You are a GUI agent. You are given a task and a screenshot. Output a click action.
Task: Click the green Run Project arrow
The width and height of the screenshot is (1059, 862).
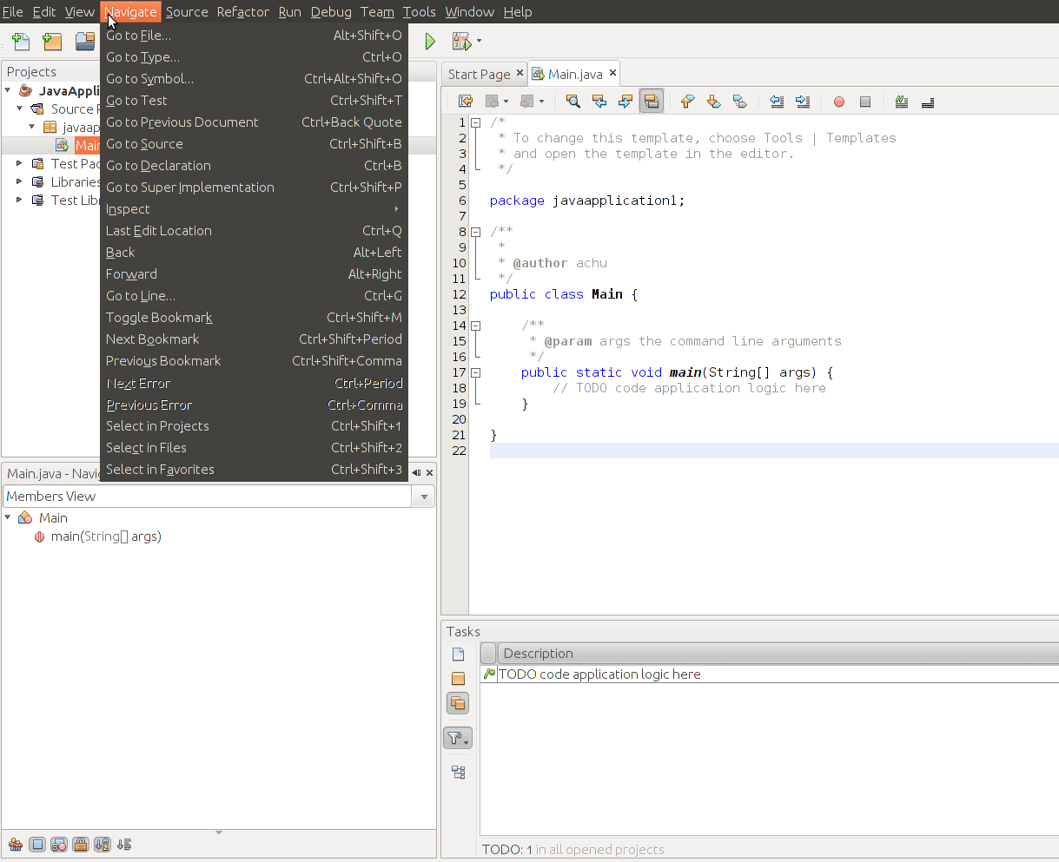[429, 41]
